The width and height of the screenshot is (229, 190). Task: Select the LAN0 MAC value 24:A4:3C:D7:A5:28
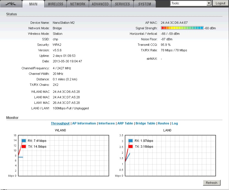coord(66,97)
